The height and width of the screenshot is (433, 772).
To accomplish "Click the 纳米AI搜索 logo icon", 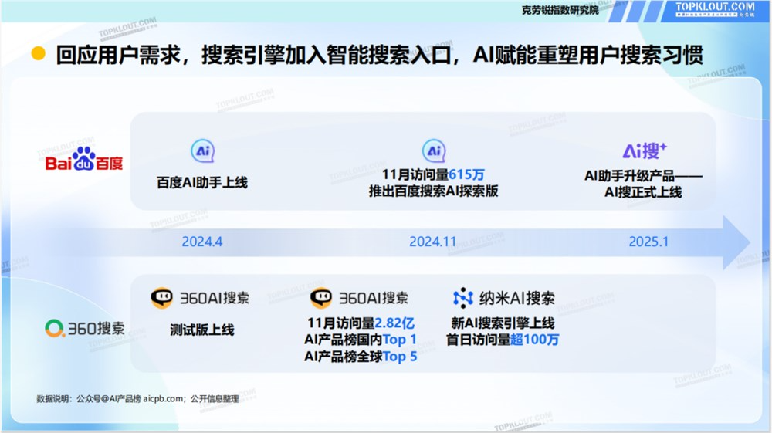I will [x=462, y=298].
